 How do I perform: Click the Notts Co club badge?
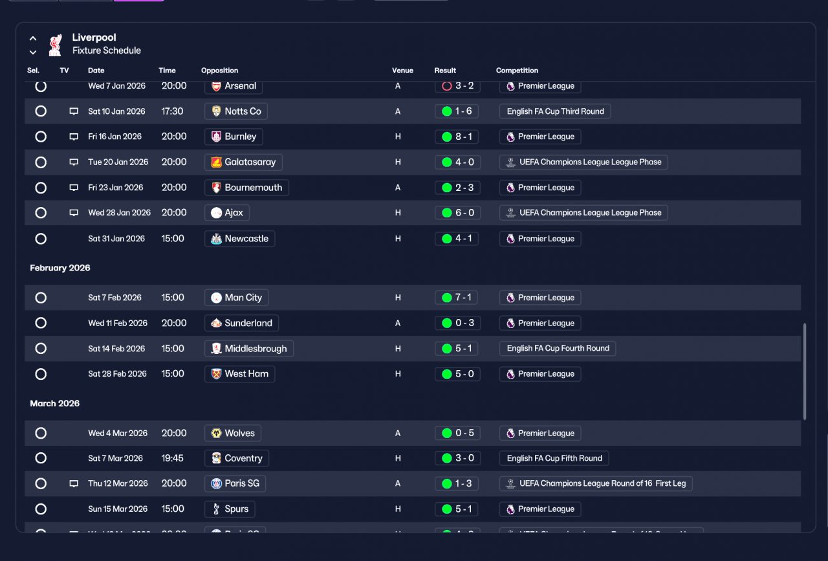216,111
